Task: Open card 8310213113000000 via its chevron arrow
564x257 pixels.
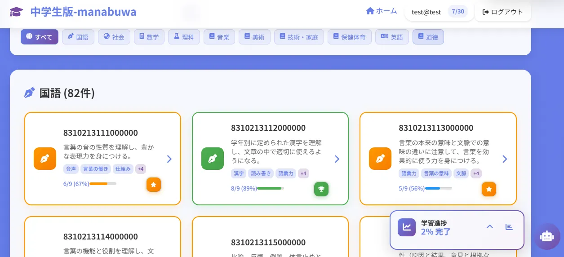Action: point(505,159)
